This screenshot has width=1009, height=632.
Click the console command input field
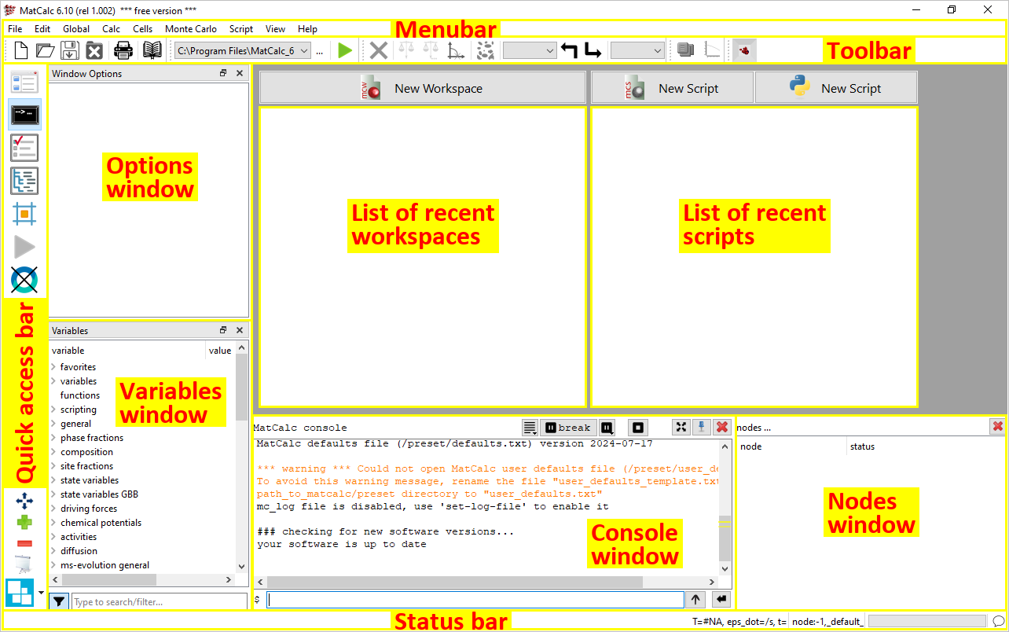475,600
